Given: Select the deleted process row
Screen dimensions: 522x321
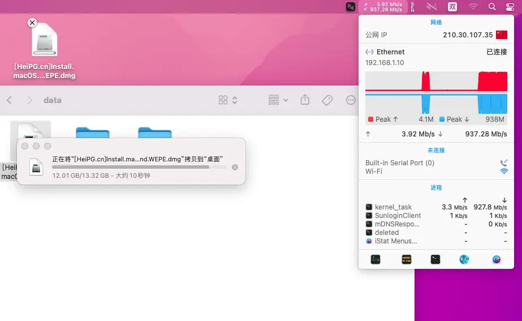Looking at the screenshot, I should point(436,233).
